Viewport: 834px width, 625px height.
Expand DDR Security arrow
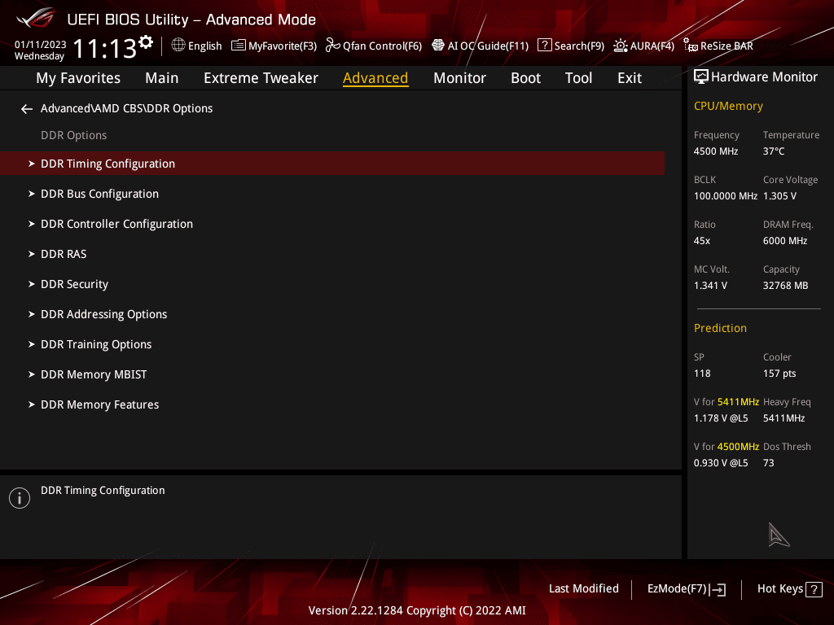[x=32, y=284]
